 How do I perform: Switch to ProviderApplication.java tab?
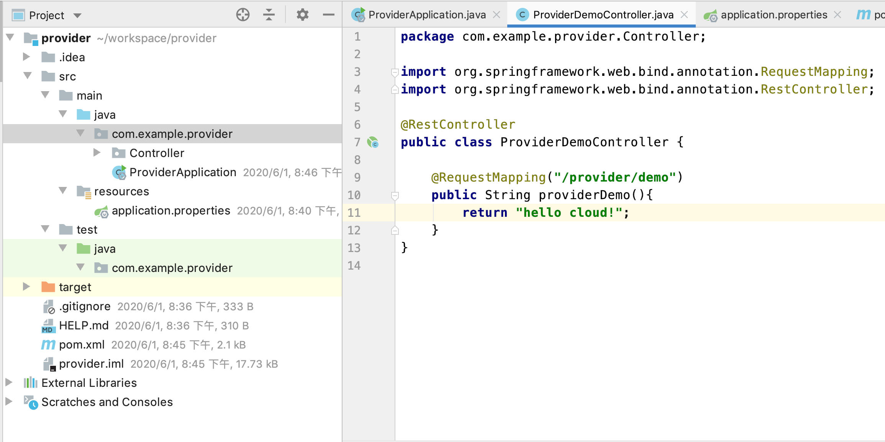coord(426,15)
